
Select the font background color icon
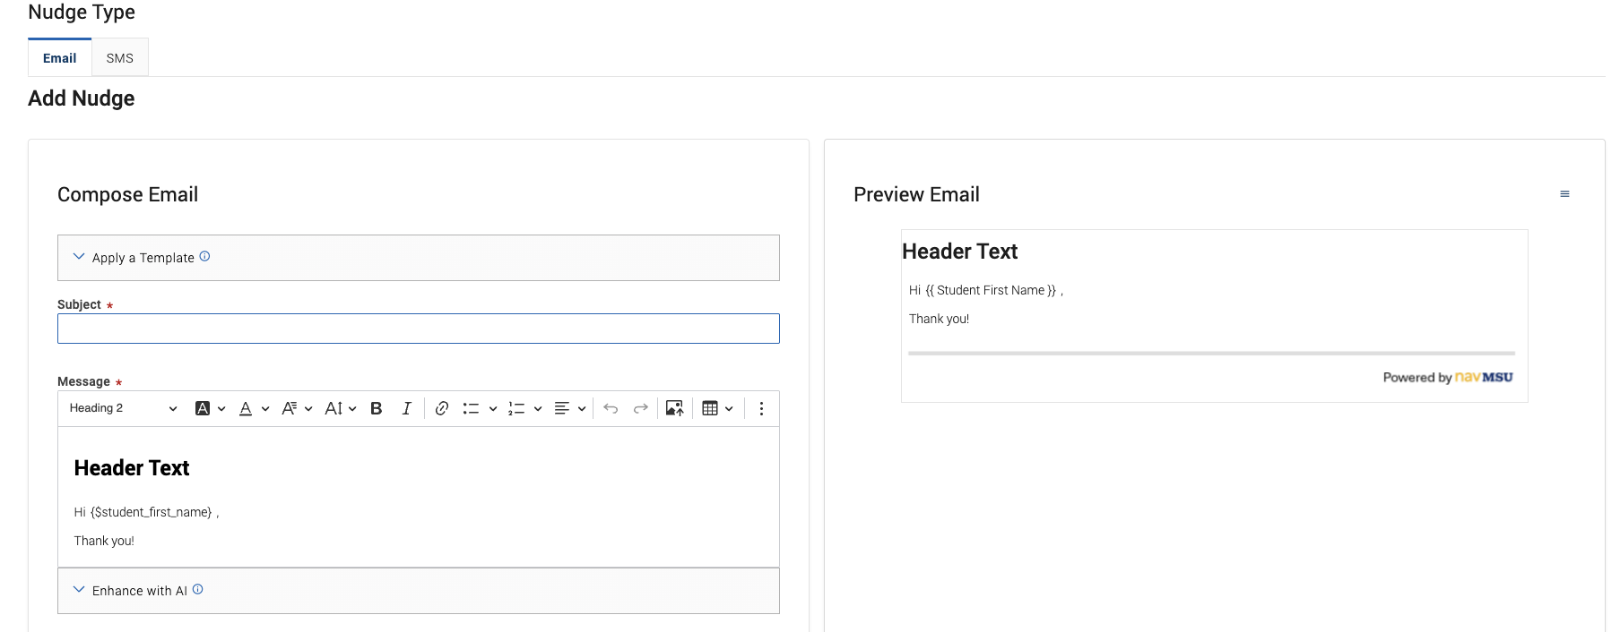pyautogui.click(x=203, y=408)
